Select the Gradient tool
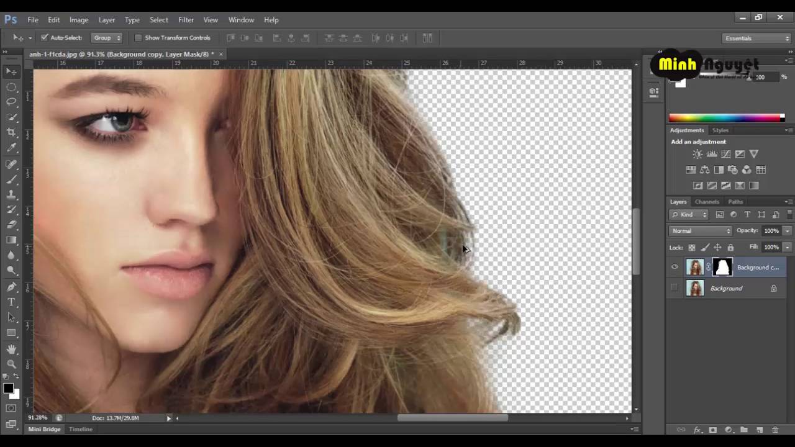 (x=11, y=240)
